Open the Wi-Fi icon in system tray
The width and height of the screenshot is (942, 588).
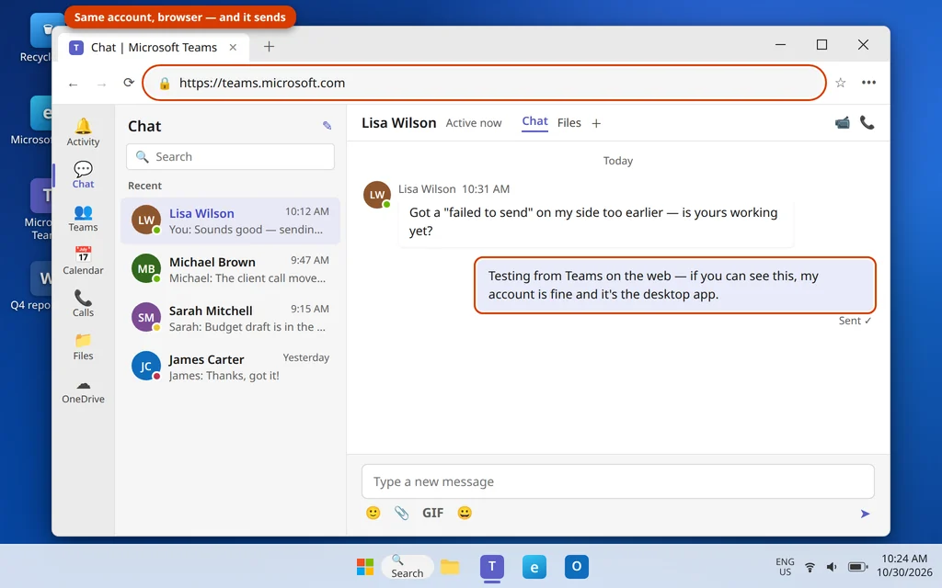[810, 567]
